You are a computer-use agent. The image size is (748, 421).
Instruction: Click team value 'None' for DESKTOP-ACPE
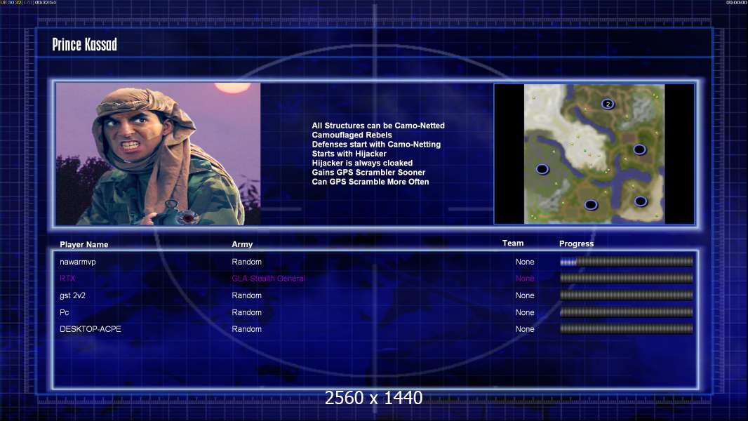(x=525, y=329)
